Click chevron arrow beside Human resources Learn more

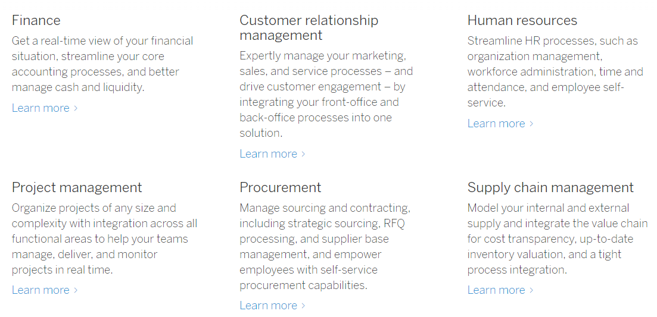(532, 124)
